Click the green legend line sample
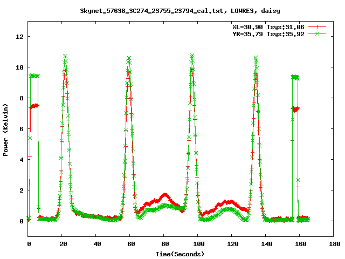Screen dimensions: 345x259 tap(317, 33)
